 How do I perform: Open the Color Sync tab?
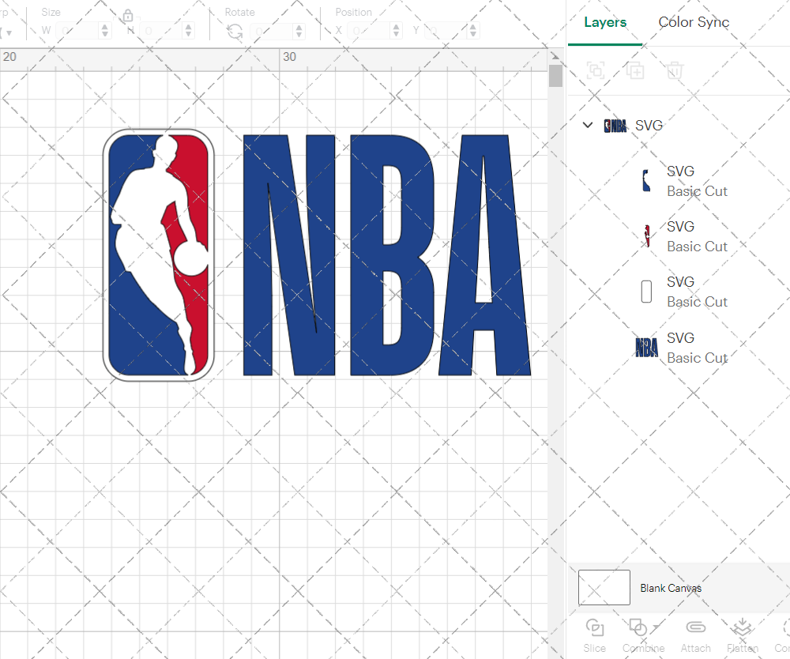[x=694, y=22]
